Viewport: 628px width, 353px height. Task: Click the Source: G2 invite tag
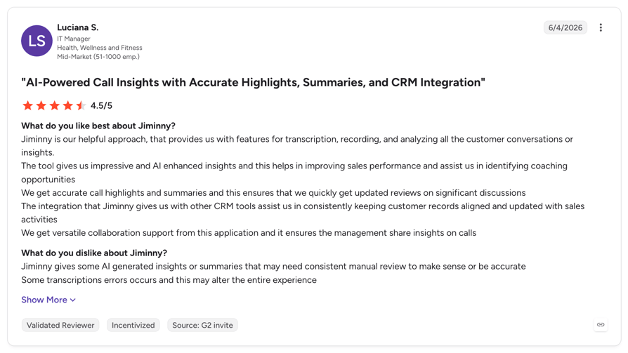pos(202,325)
